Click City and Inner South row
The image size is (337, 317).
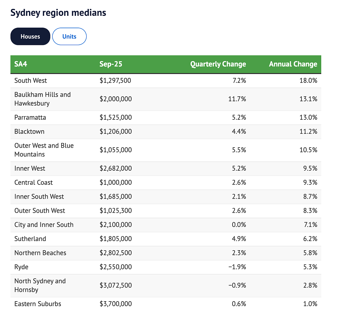166,225
